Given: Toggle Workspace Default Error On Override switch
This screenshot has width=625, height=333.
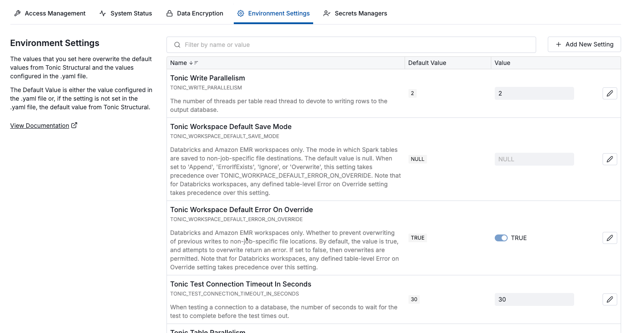Looking at the screenshot, I should 501,238.
